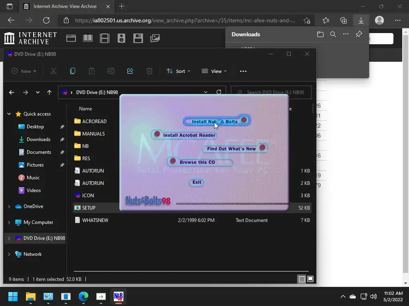Select the ICON file
Screen dimensions: 409x306
(x=88, y=195)
